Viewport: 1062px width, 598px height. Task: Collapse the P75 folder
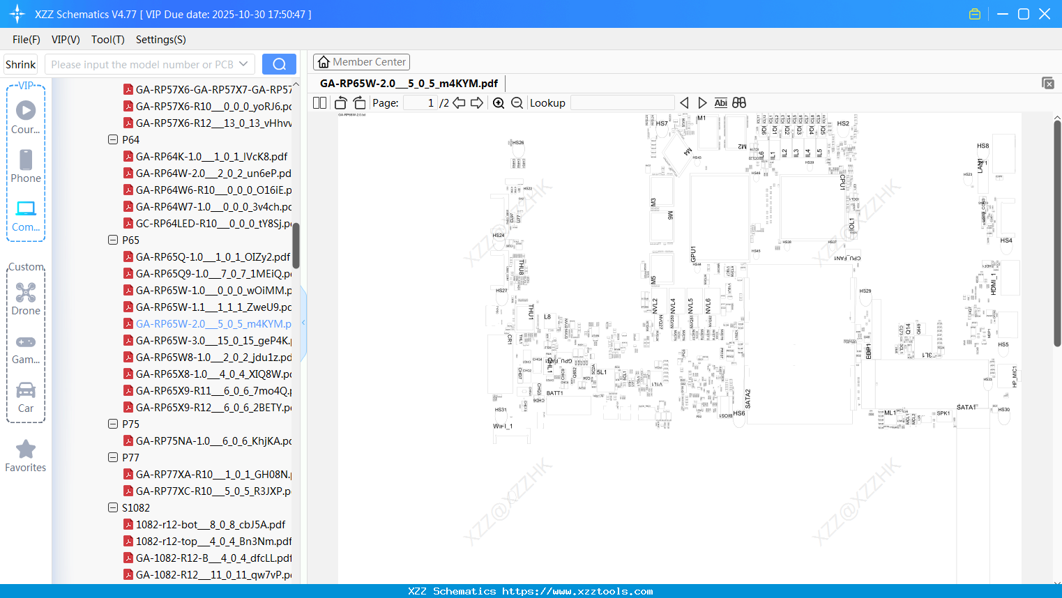tap(113, 424)
